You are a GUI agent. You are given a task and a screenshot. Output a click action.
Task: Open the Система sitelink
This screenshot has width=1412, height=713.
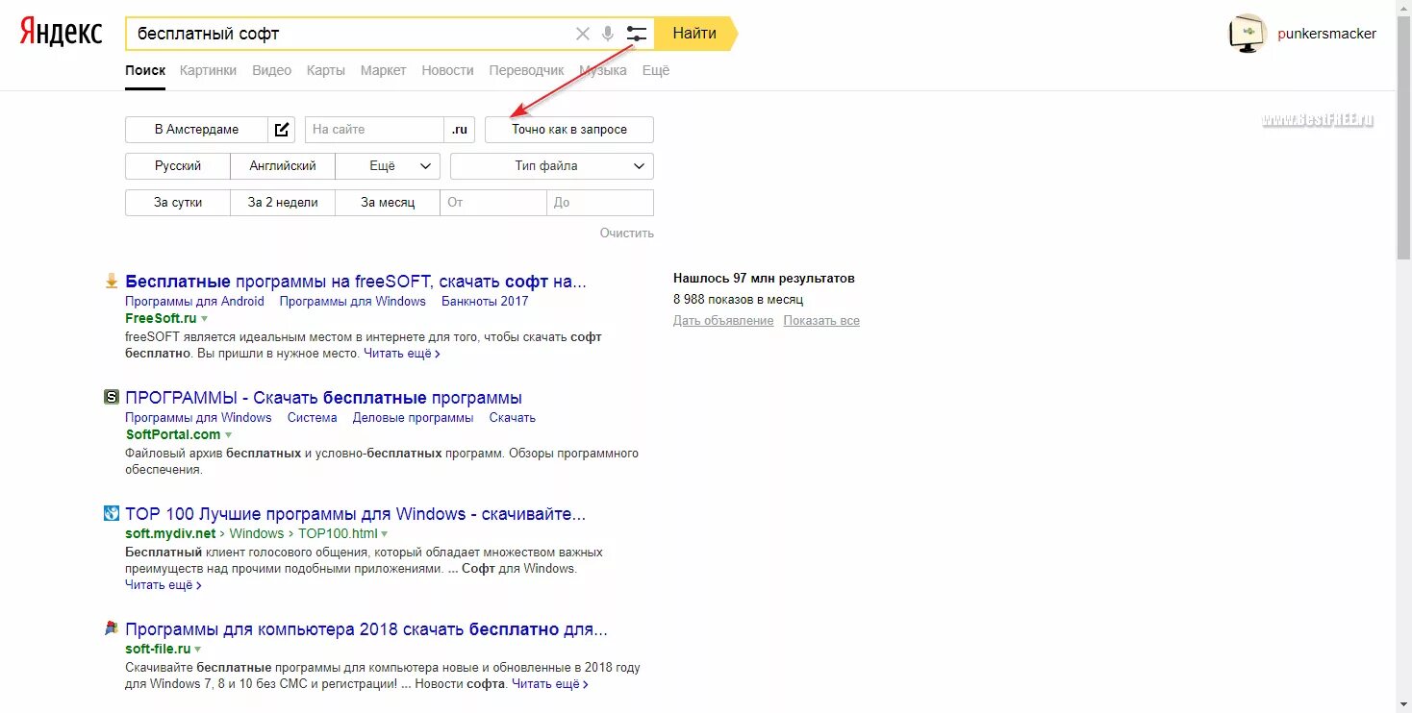tap(312, 418)
